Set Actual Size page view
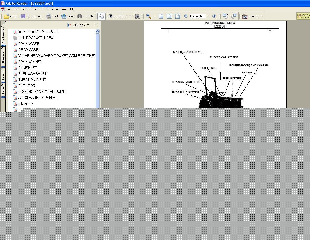This screenshot has width=310, height=240. pyautogui.click(x=161, y=16)
